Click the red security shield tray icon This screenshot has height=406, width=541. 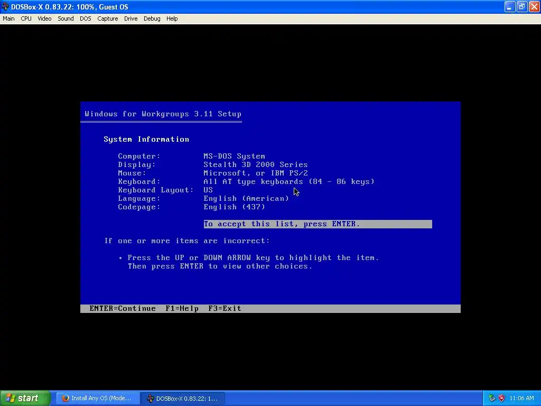point(502,398)
